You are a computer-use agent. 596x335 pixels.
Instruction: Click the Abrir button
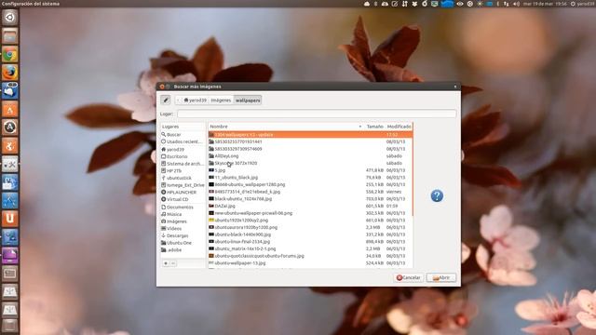click(440, 277)
